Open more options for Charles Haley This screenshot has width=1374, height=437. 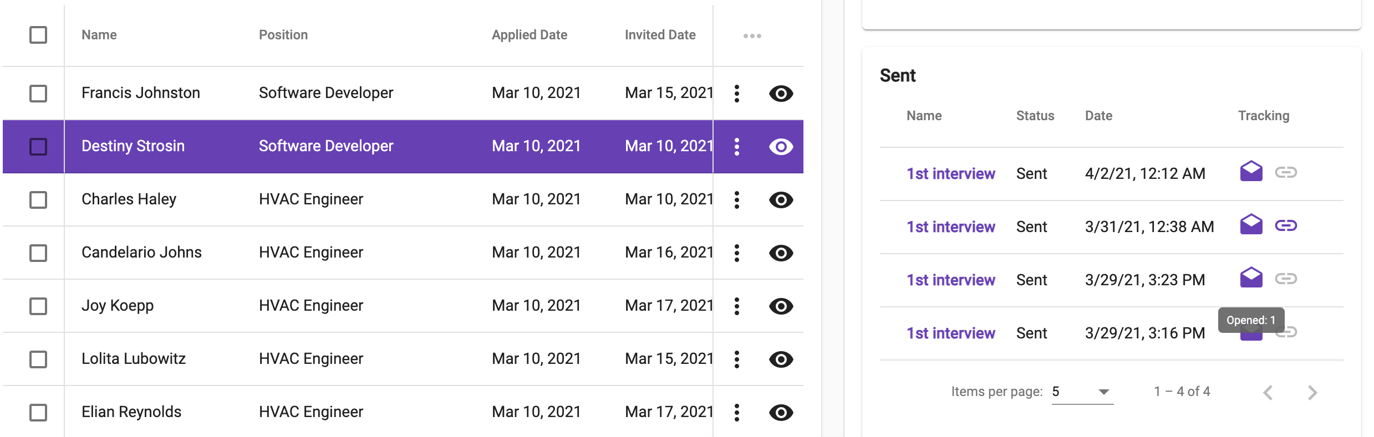736,200
